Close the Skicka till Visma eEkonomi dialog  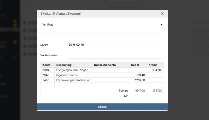pyautogui.click(x=162, y=14)
